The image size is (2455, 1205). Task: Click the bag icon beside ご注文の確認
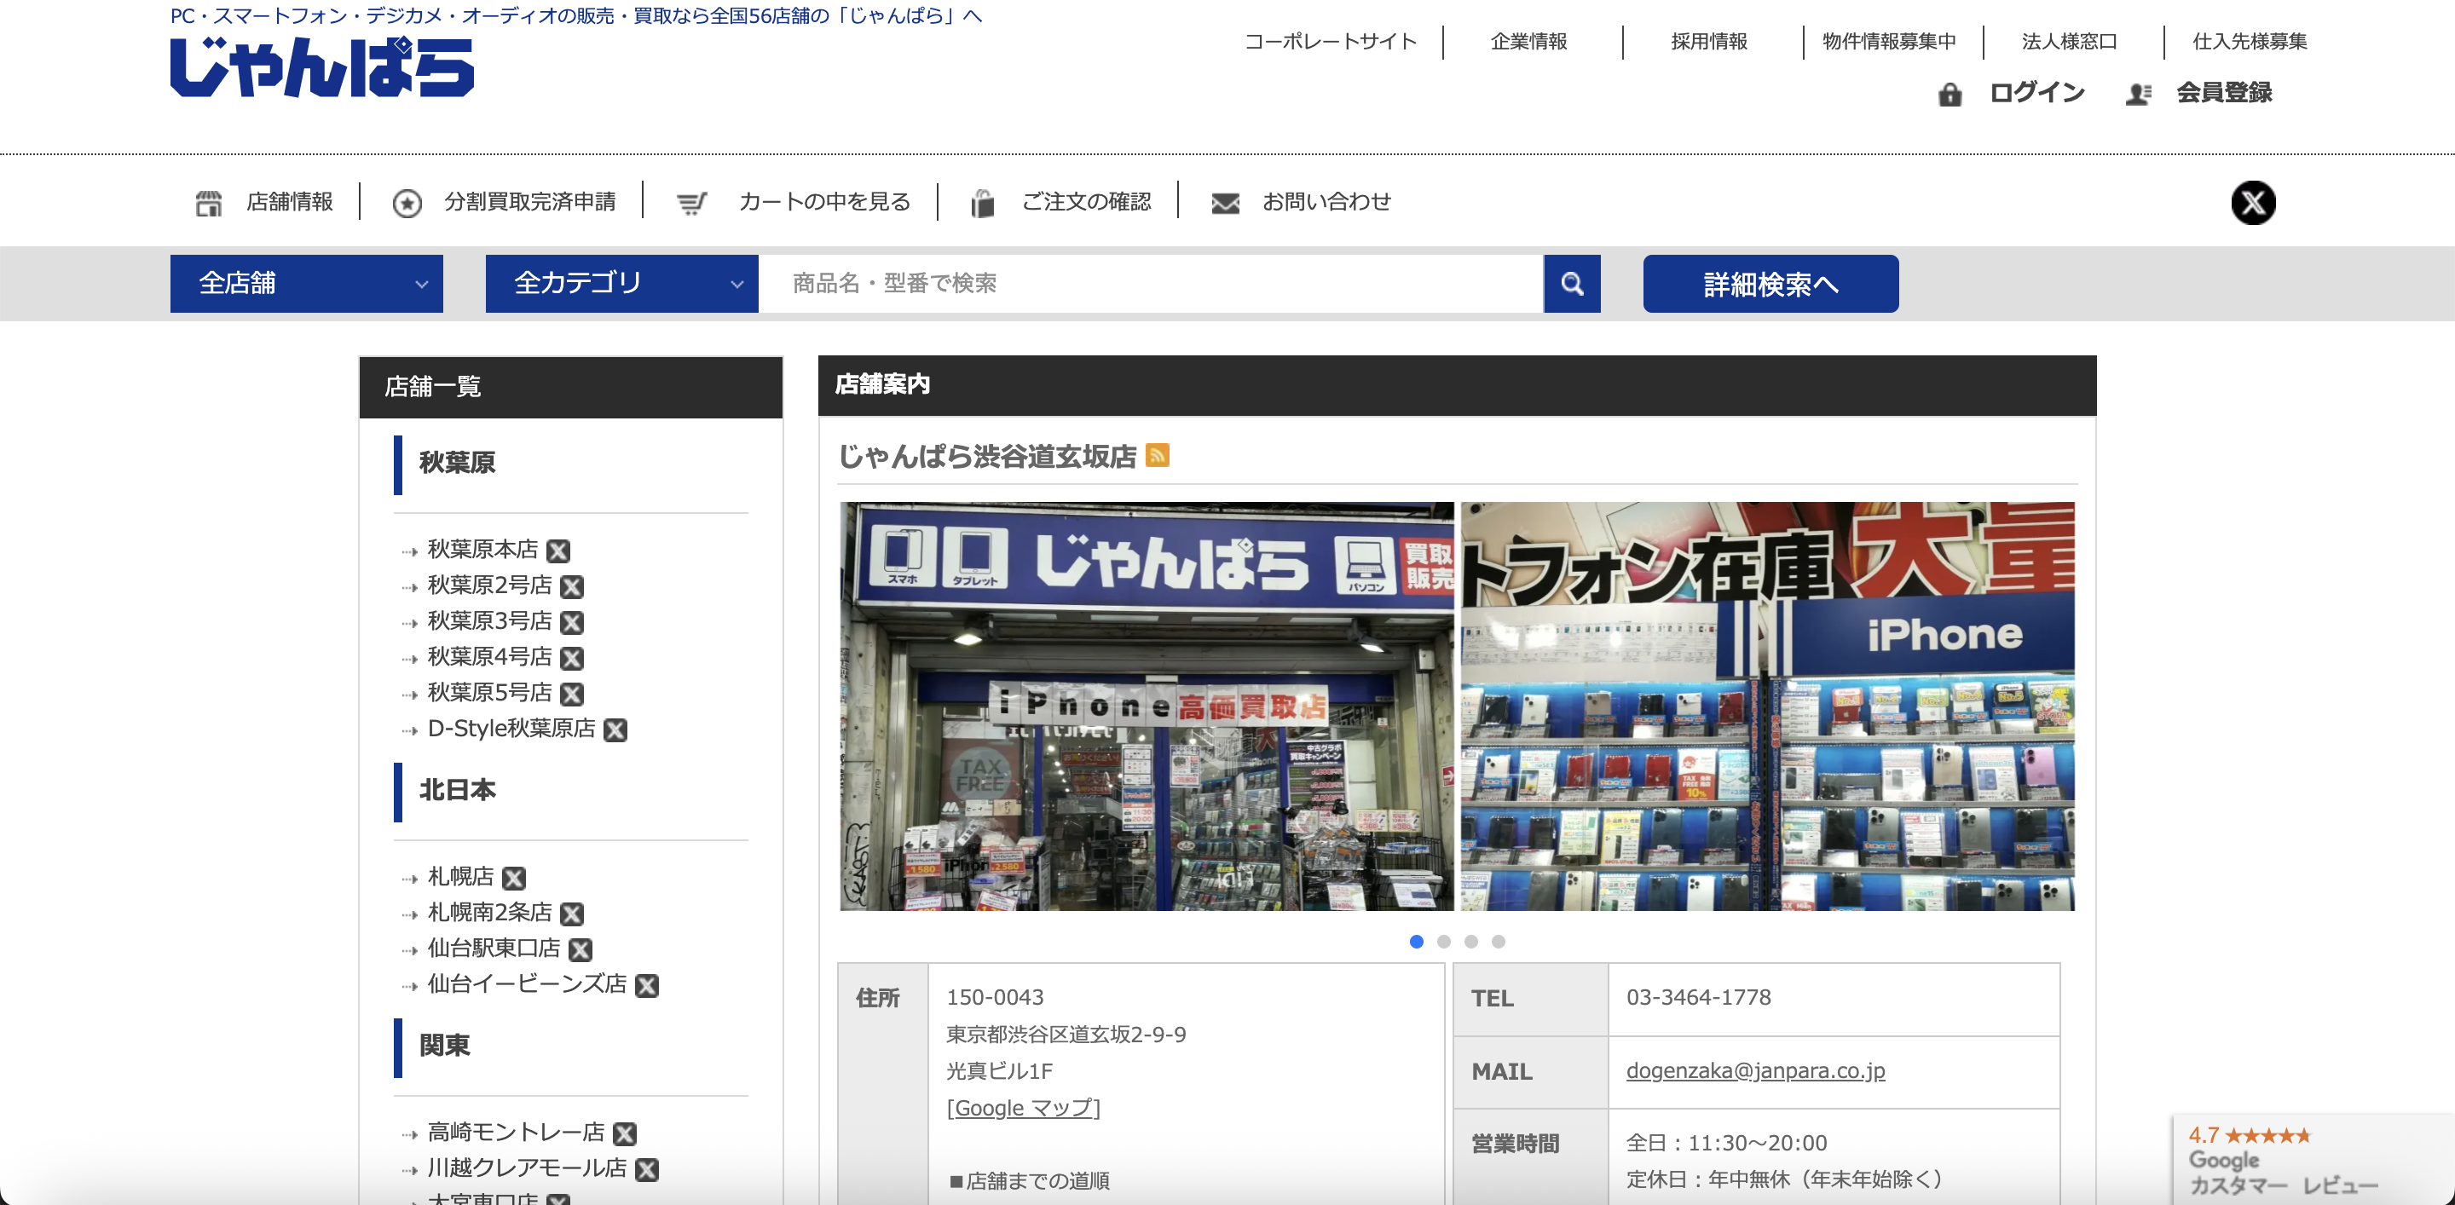click(x=983, y=202)
